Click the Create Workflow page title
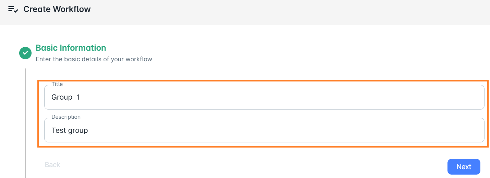This screenshot has width=490, height=178. point(57,9)
